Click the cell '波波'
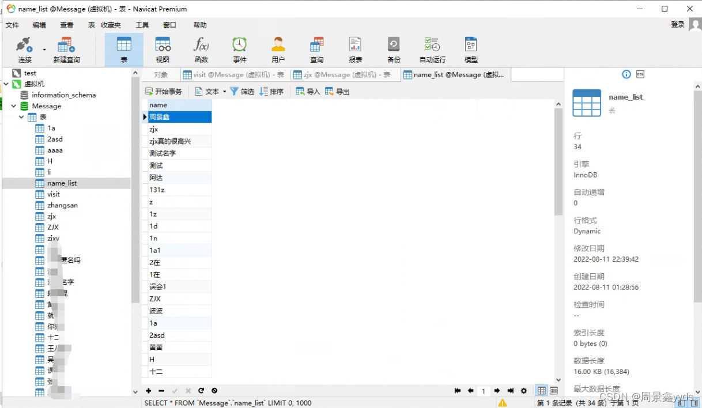Screen dimensions: 702x408 180,311
